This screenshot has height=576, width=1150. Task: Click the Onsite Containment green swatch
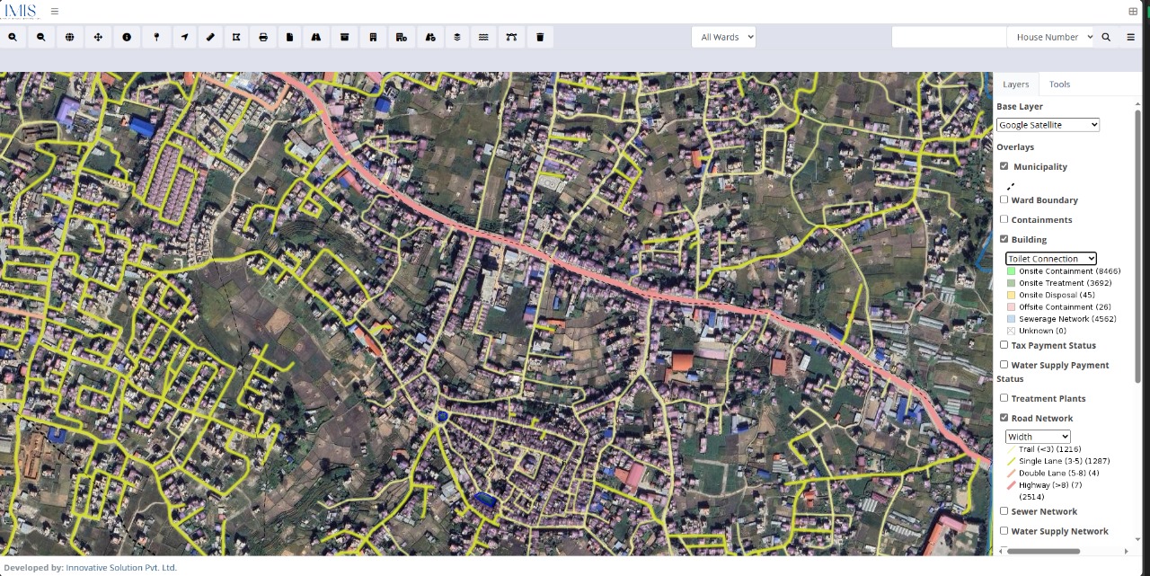1011,271
